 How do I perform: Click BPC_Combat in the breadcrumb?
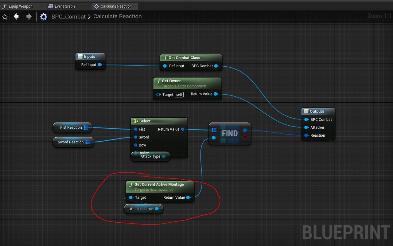[x=68, y=17]
